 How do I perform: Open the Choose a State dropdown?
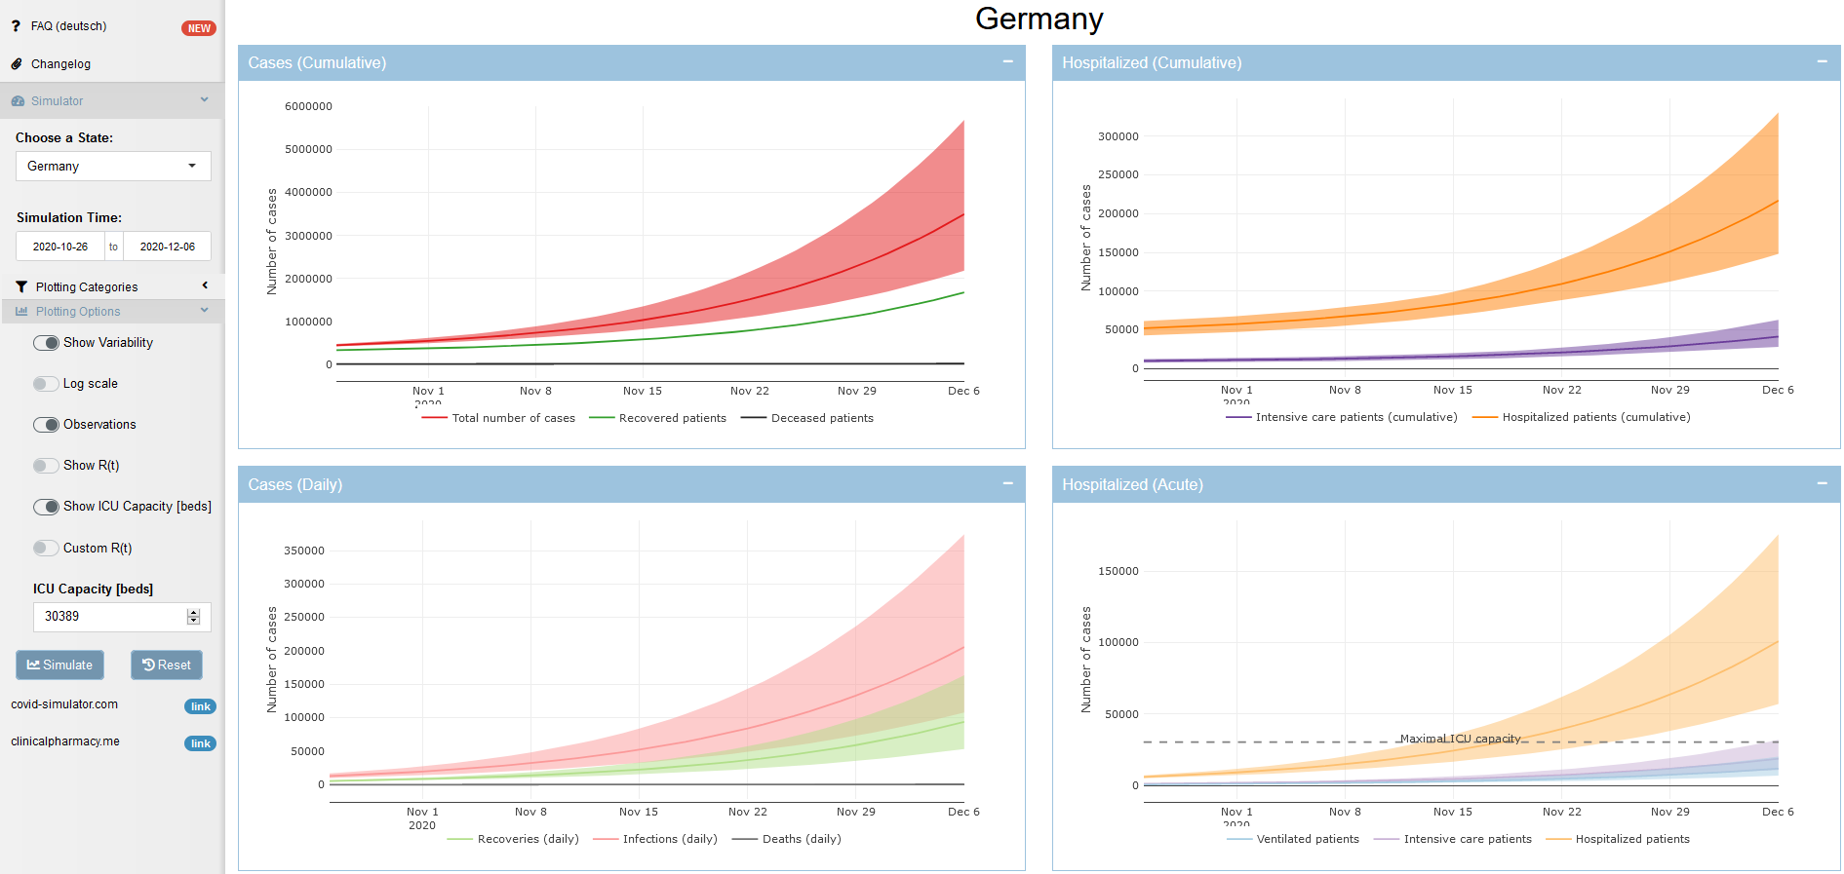point(113,166)
